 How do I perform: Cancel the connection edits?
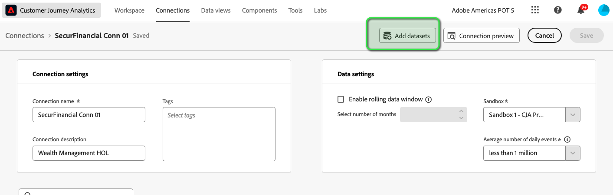point(544,36)
